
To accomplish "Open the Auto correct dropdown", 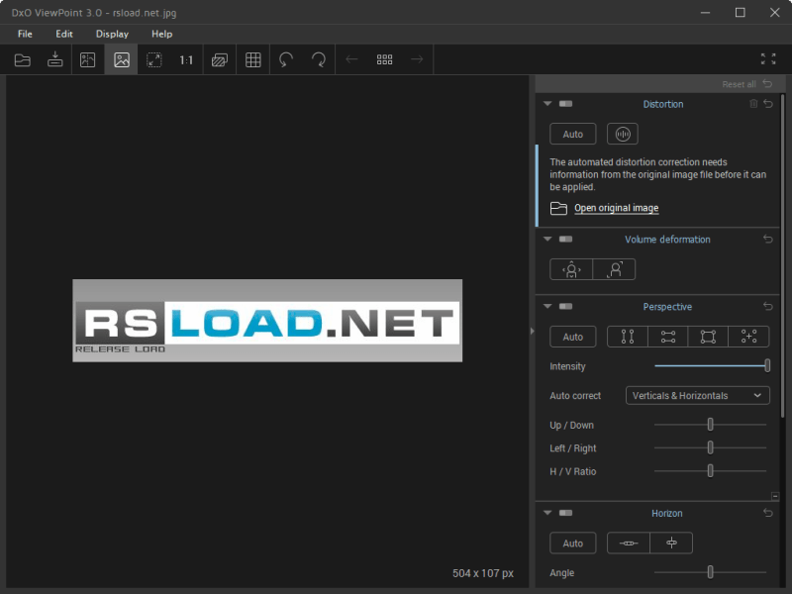I will pyautogui.click(x=698, y=396).
